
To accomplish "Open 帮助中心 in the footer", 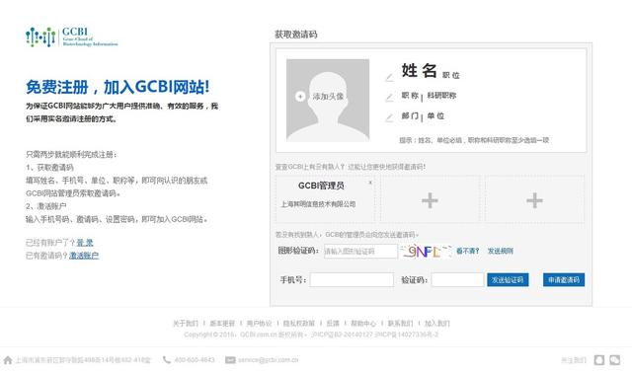I will point(363,324).
